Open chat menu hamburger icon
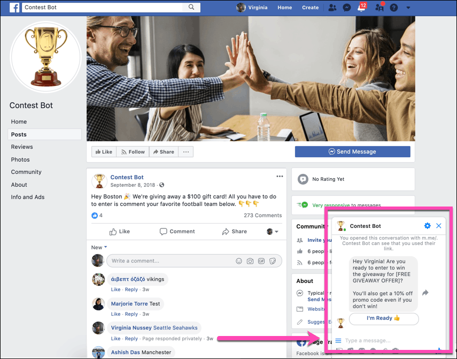 338,341
